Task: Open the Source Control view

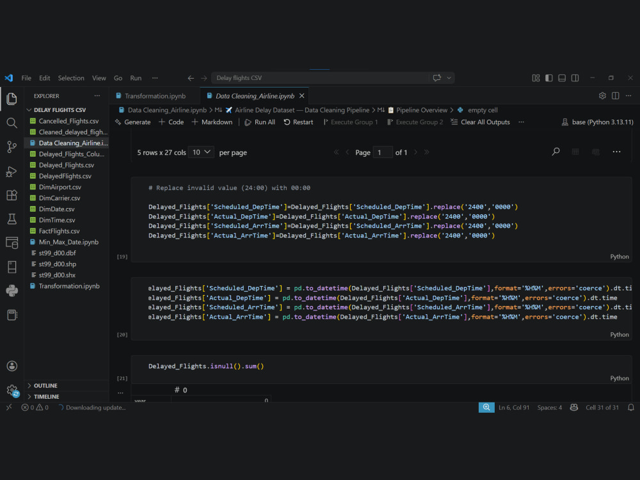Action: click(x=12, y=147)
